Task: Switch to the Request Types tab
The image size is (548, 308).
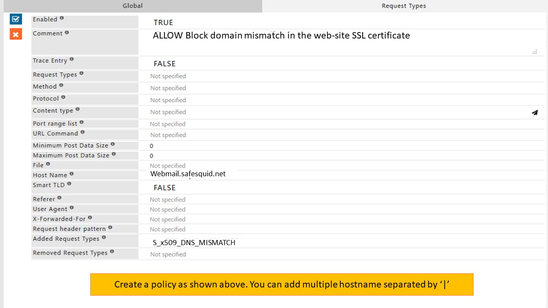Action: coord(404,6)
